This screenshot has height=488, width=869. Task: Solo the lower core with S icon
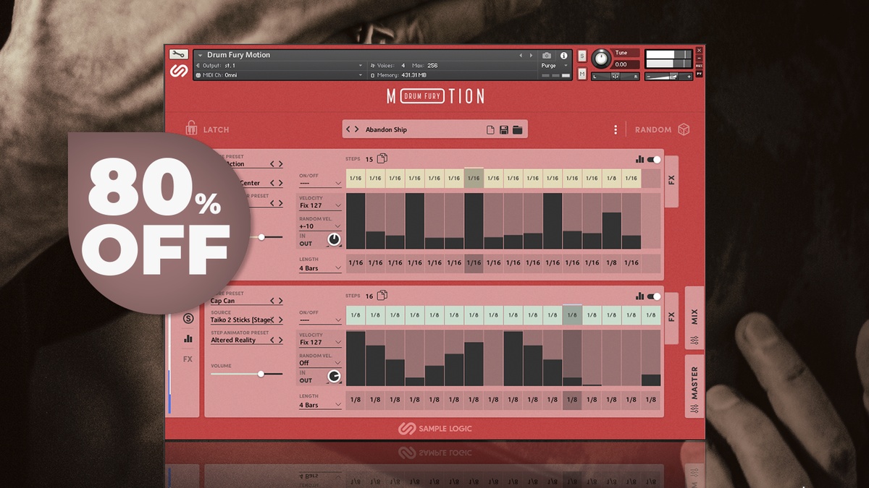point(188,318)
